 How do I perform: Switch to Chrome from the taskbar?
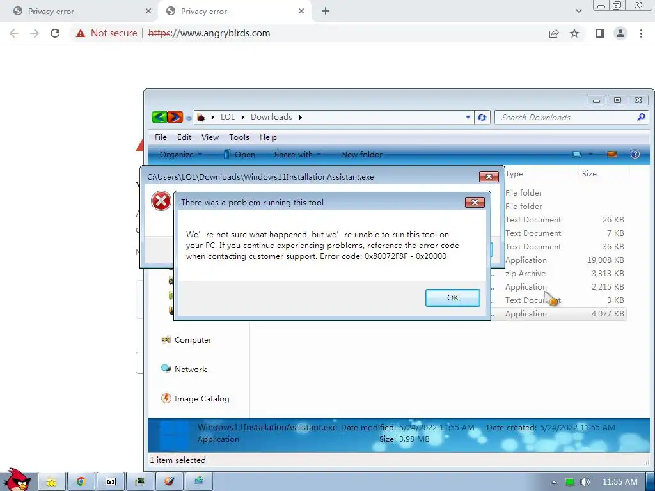pyautogui.click(x=81, y=482)
